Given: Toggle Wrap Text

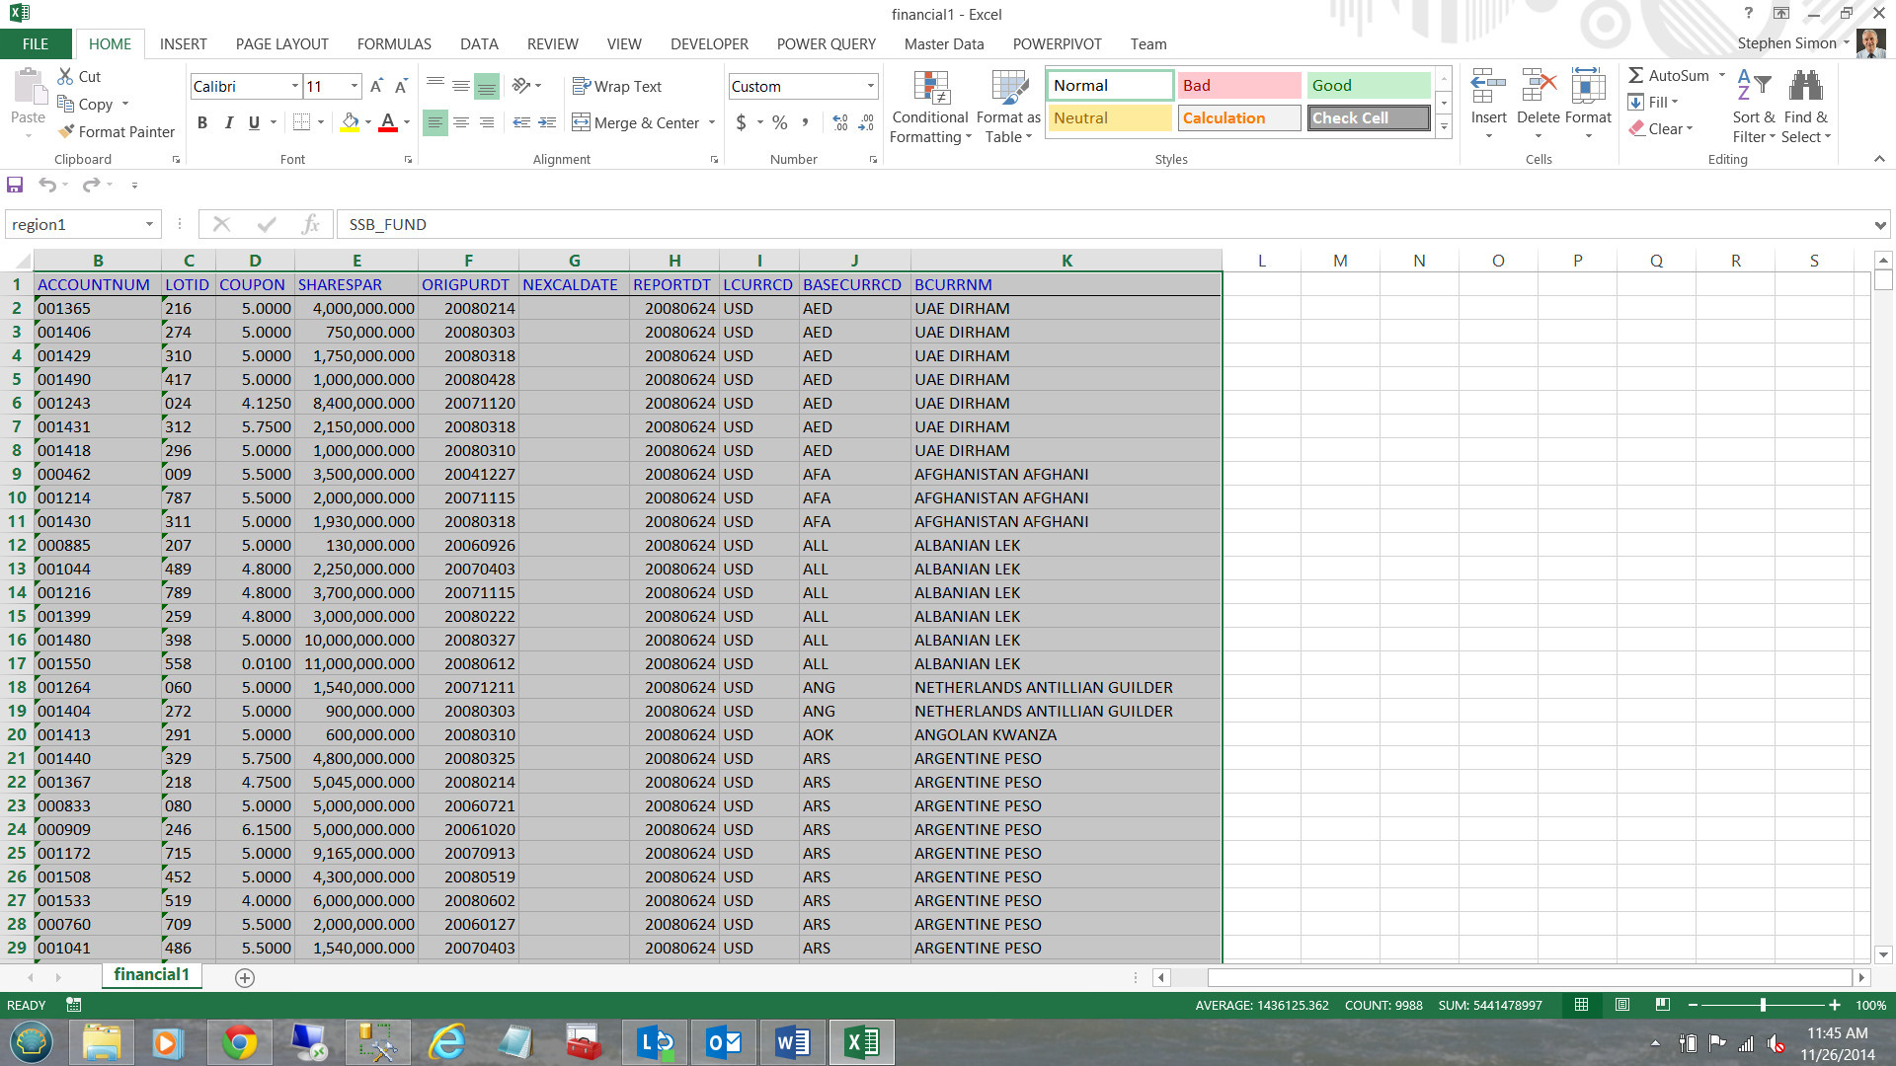Looking at the screenshot, I should coord(617,87).
